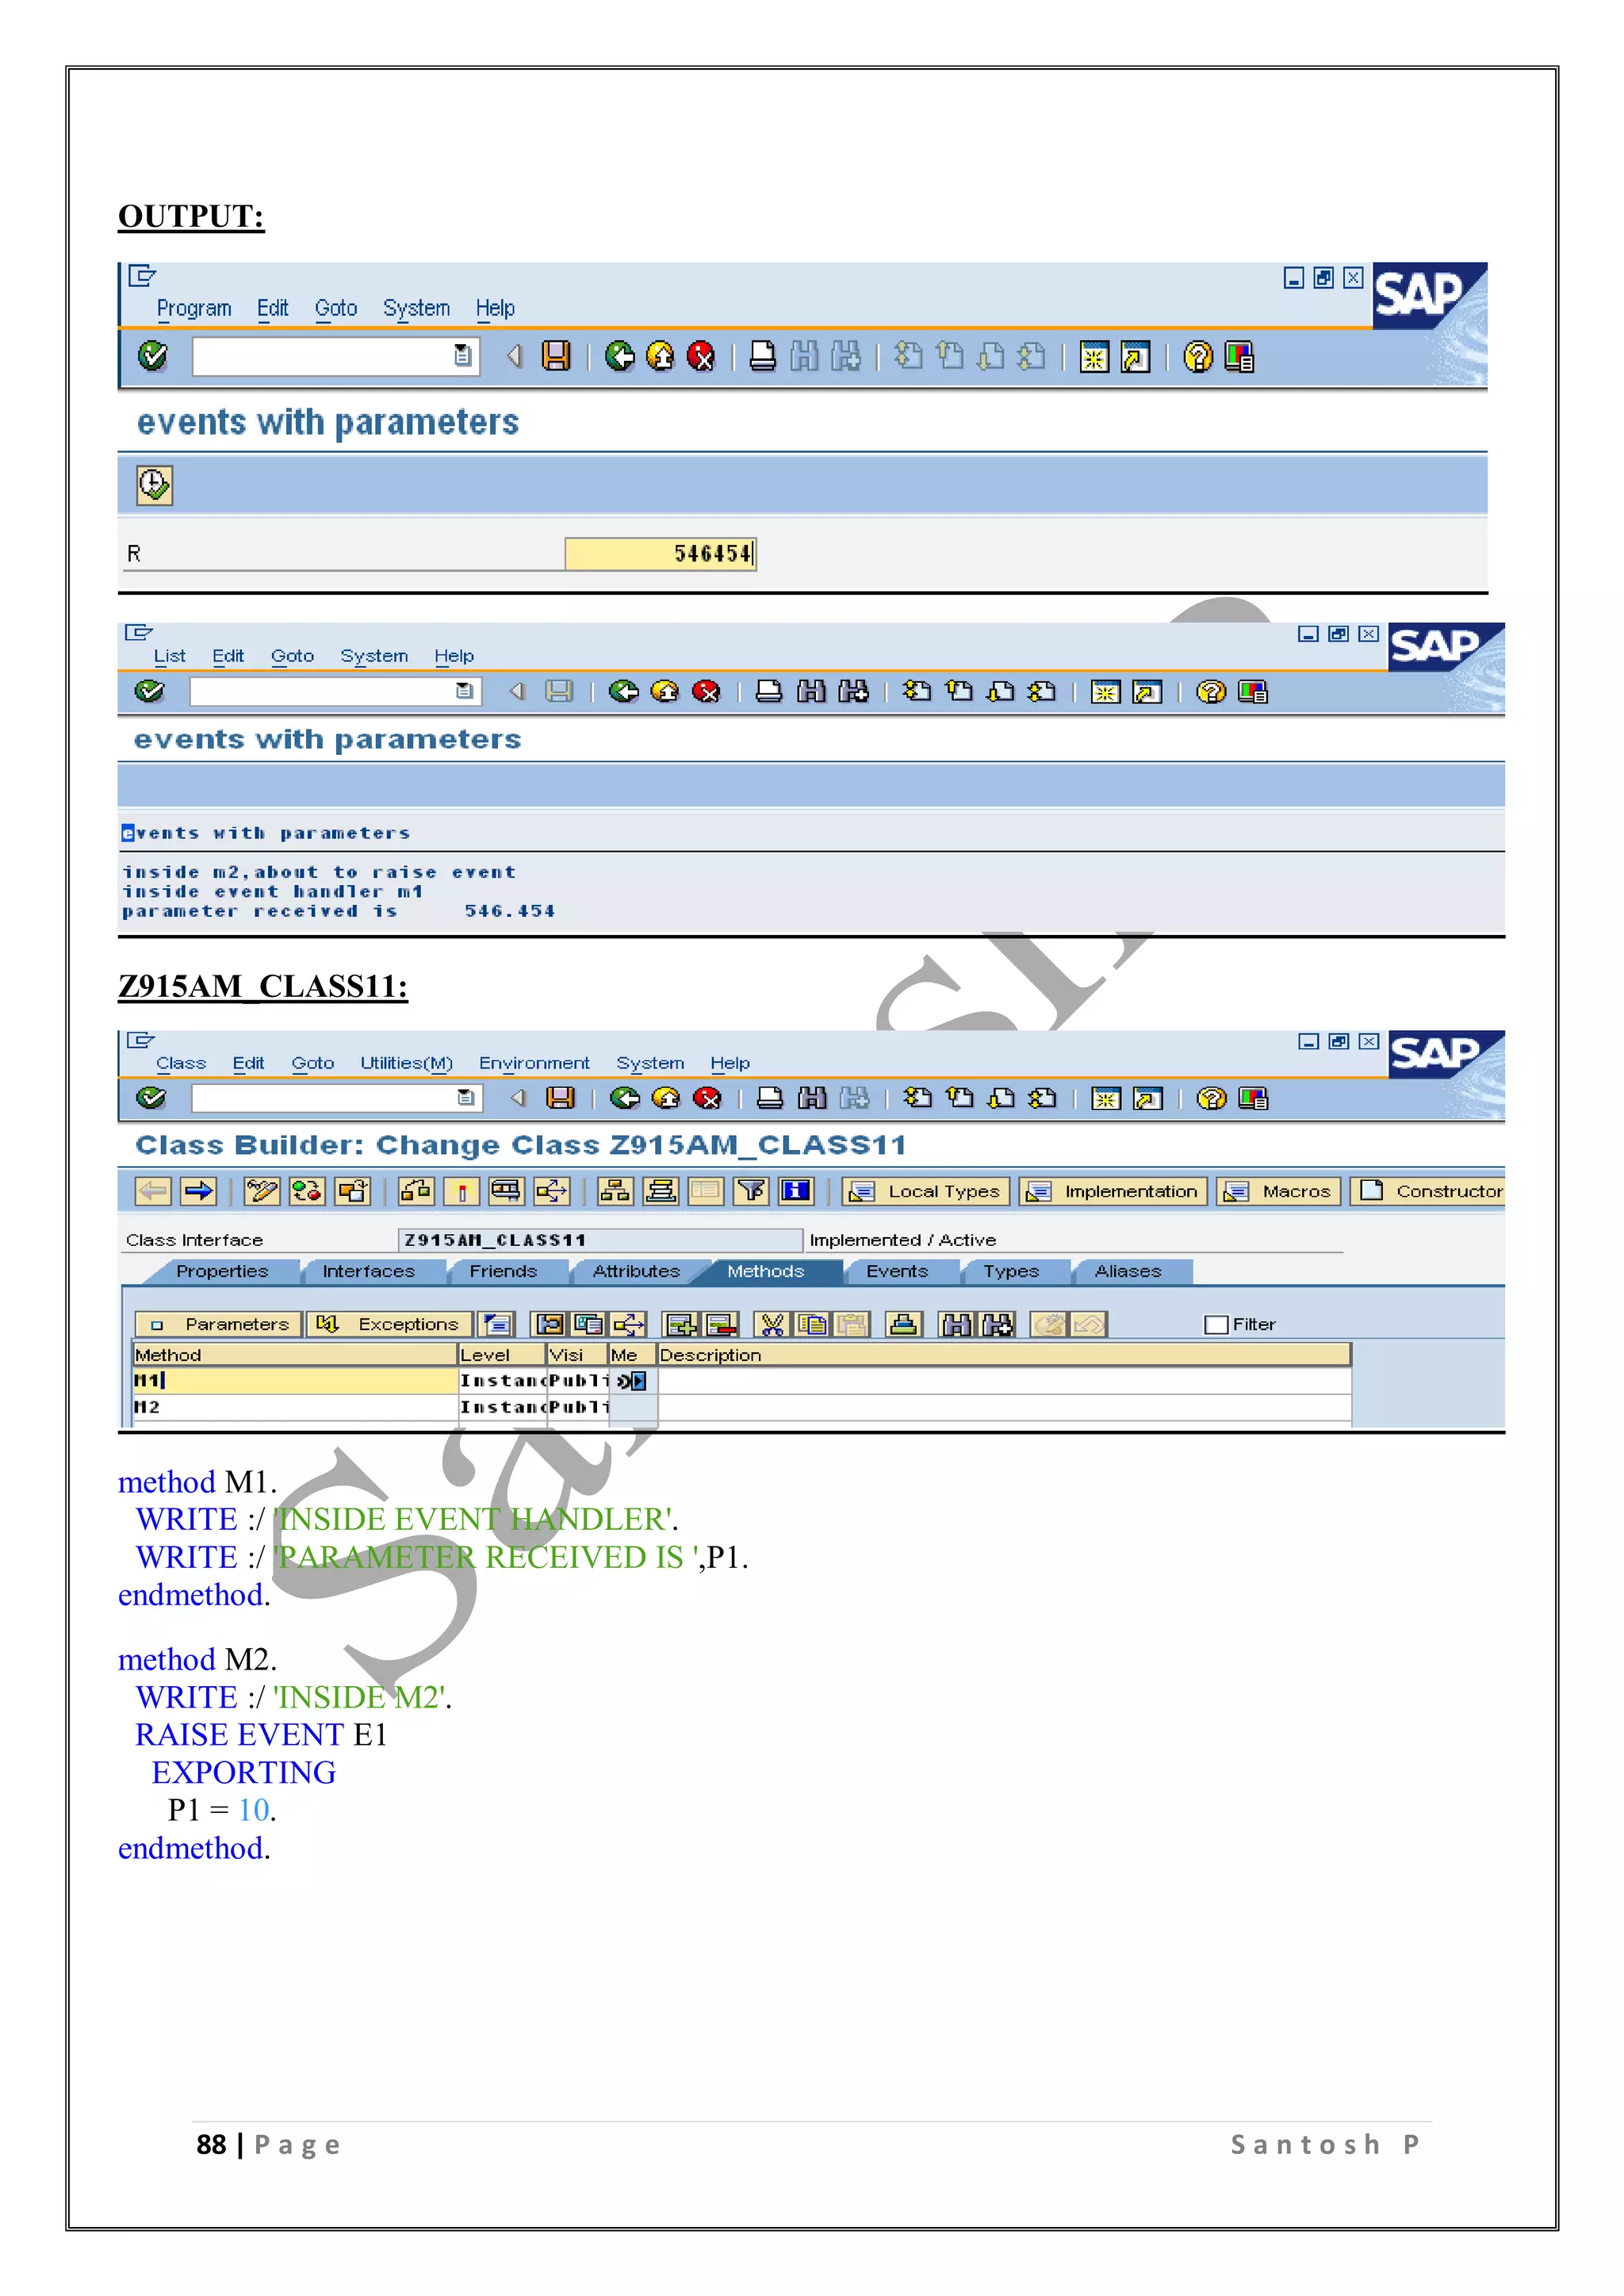Viewport: 1624px width, 2296px height.
Task: Click yellow Exit arrow in list output window
Action: 665,691
